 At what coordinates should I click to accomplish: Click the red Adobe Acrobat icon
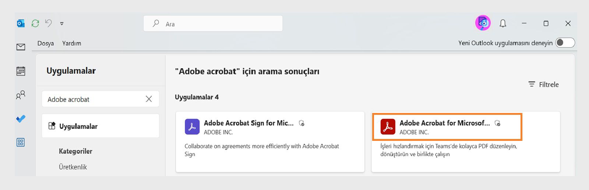388,127
